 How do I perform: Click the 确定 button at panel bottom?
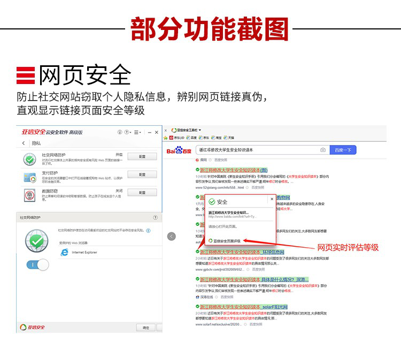(145, 327)
